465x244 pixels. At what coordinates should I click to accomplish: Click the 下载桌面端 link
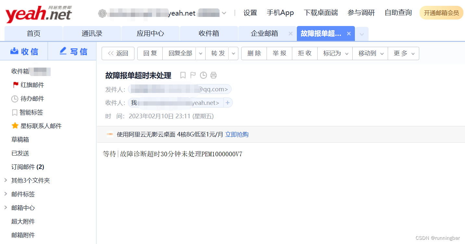(321, 13)
